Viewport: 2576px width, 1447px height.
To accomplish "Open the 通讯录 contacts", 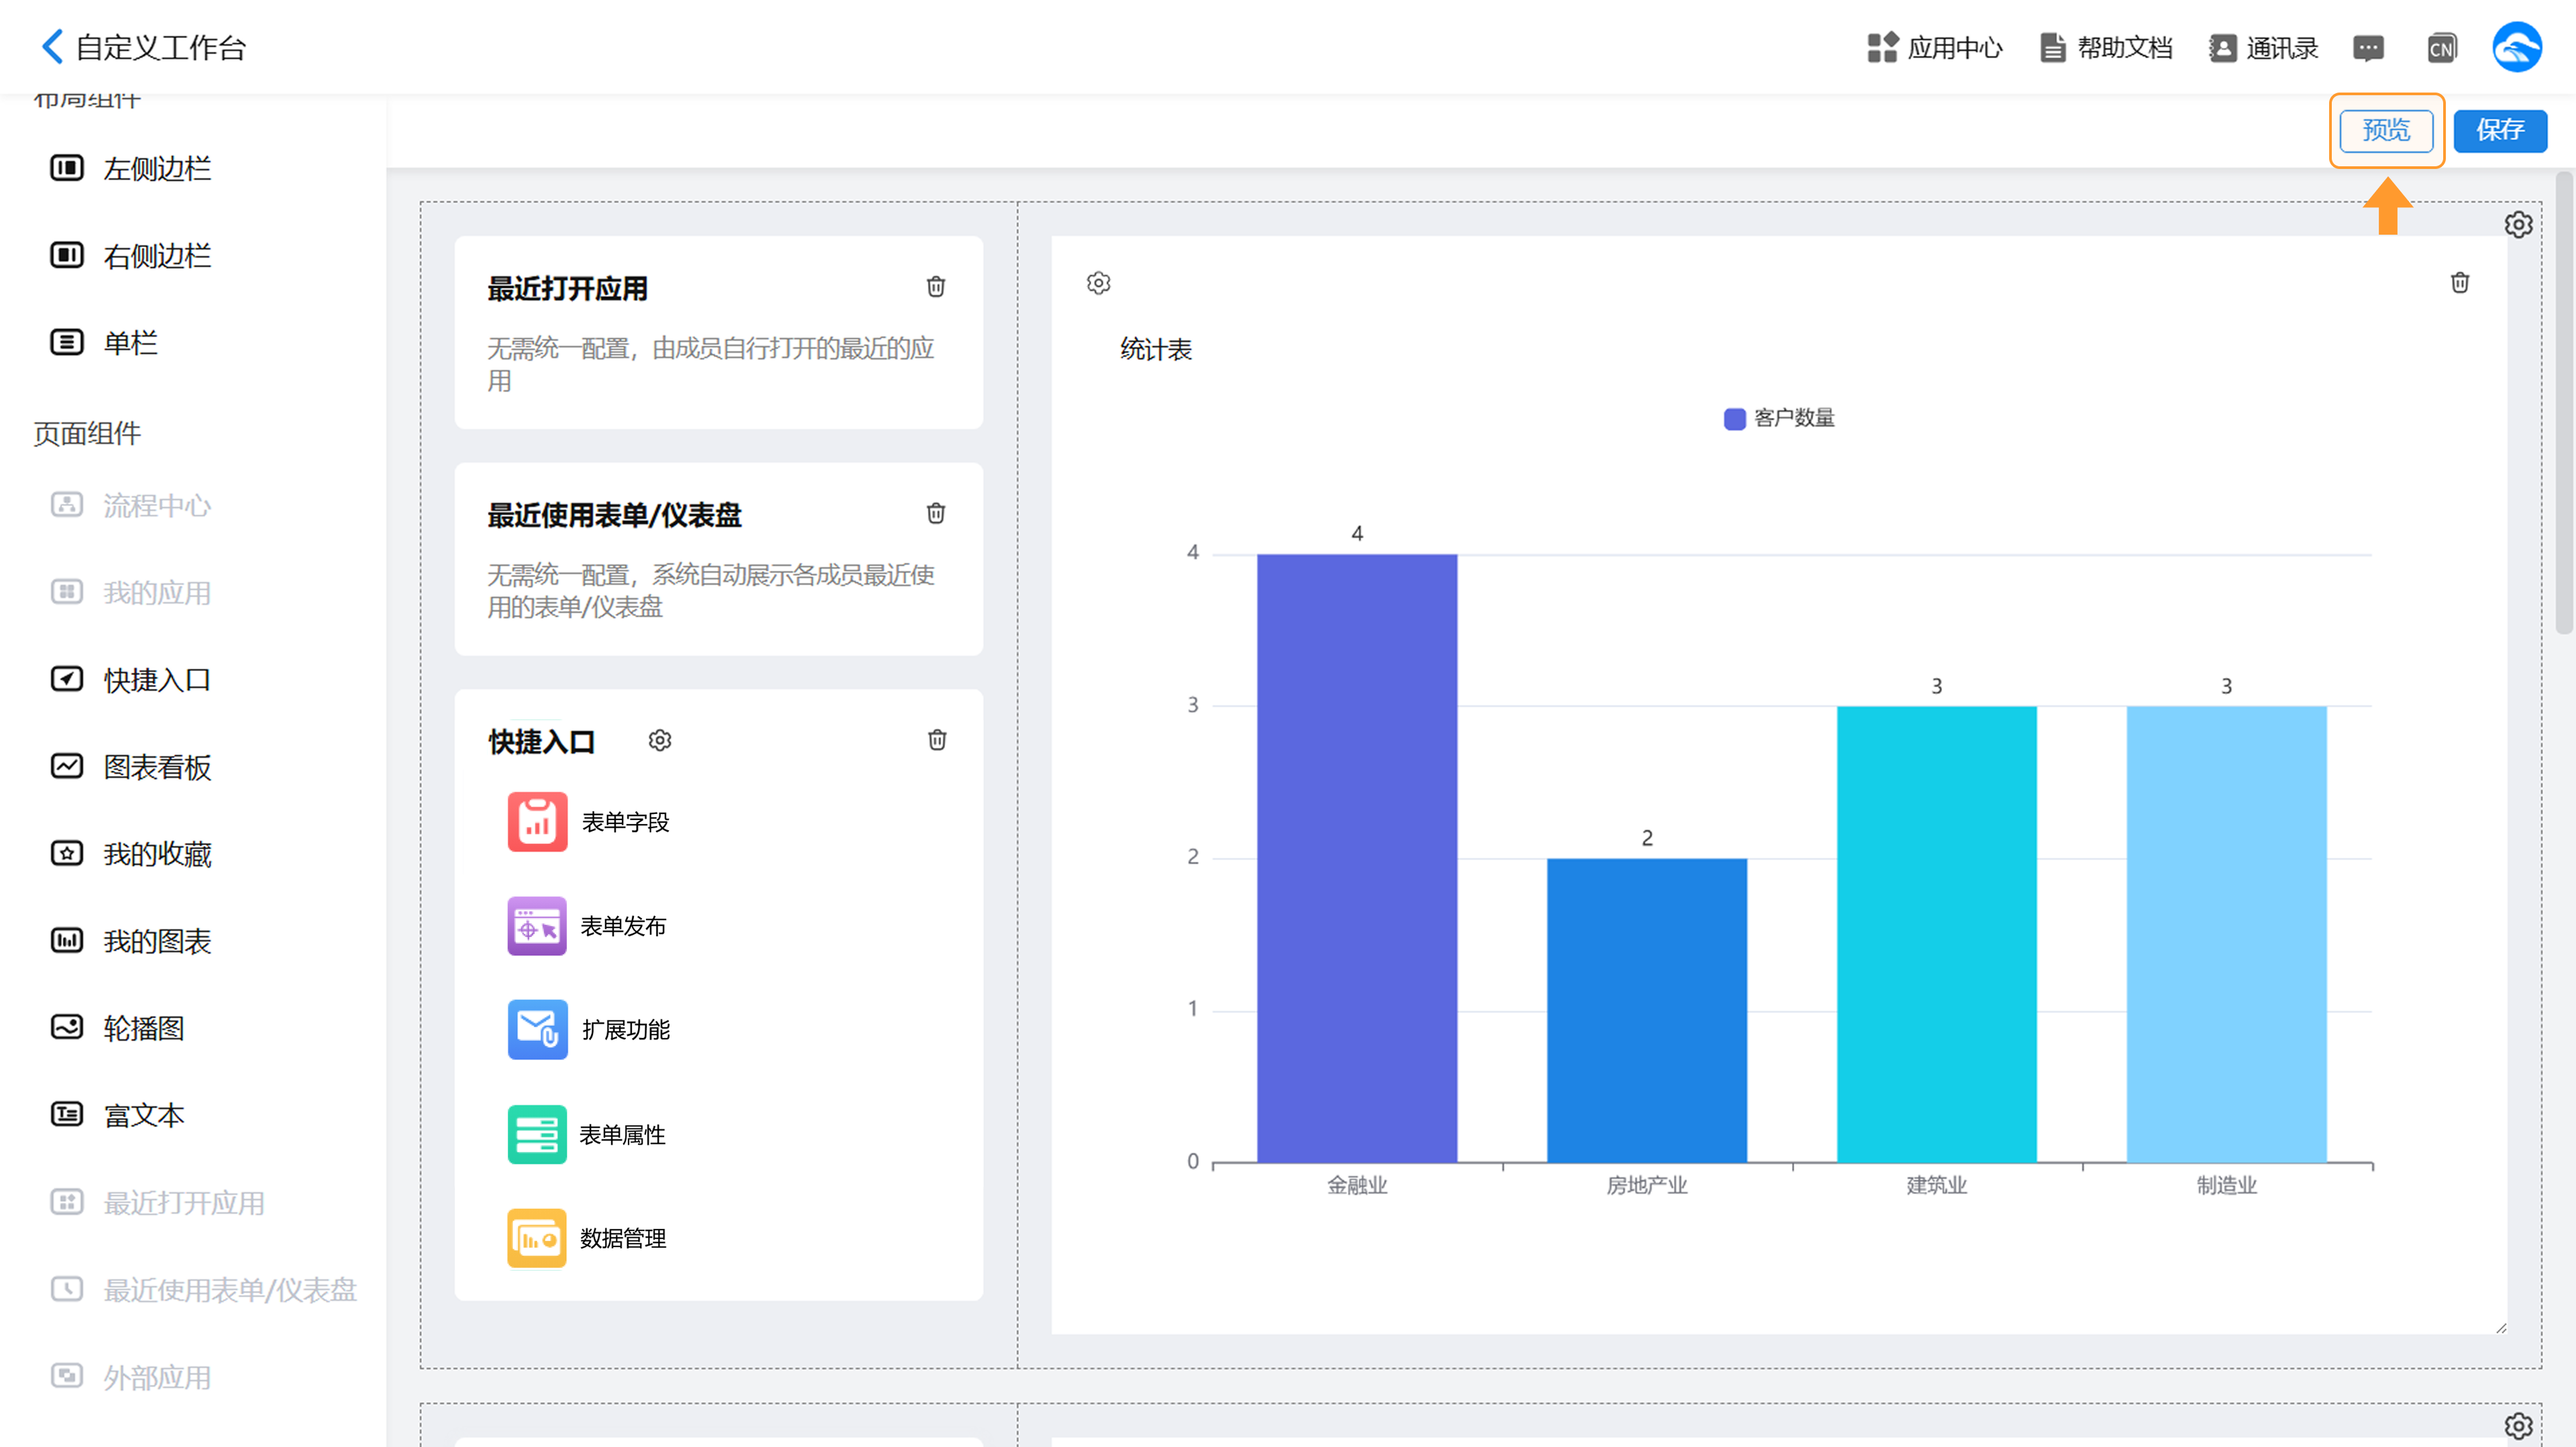I will [x=2264, y=47].
